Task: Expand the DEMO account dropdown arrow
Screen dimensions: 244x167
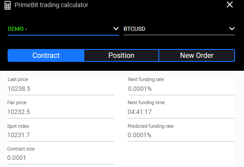Action: click(x=116, y=29)
